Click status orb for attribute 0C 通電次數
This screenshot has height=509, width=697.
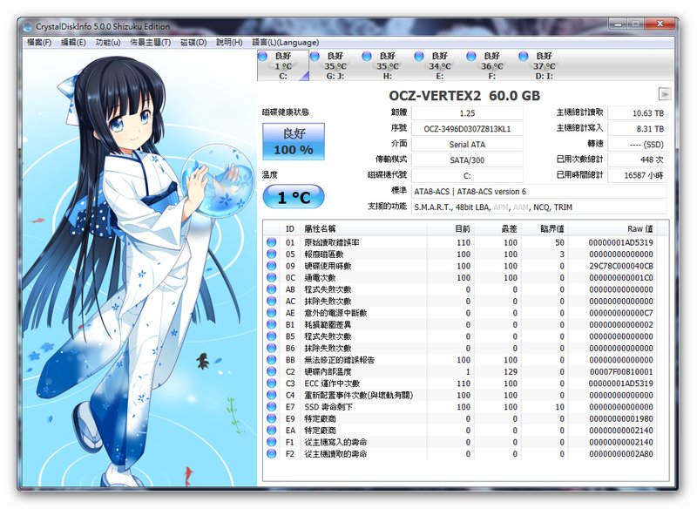(271, 277)
